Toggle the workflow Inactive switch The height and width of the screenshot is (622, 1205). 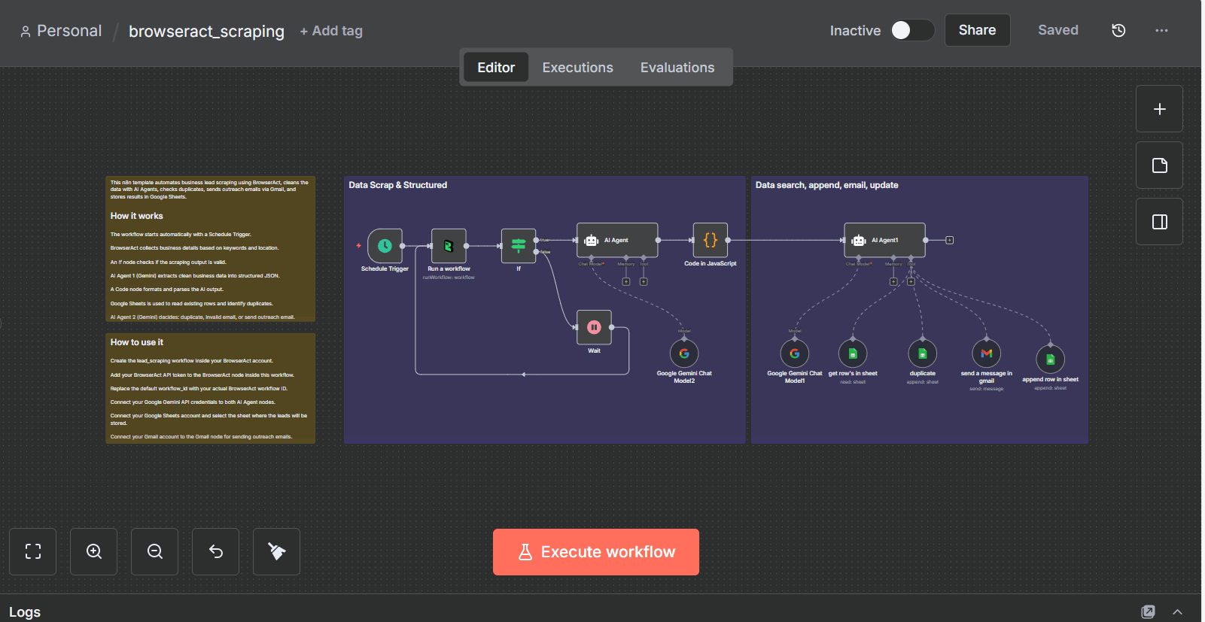912,30
